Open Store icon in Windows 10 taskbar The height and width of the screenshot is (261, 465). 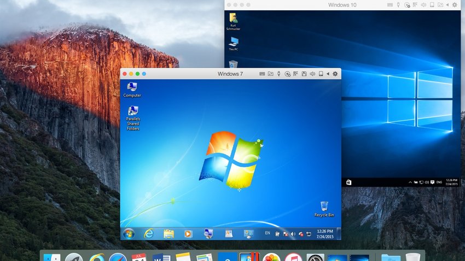[349, 182]
